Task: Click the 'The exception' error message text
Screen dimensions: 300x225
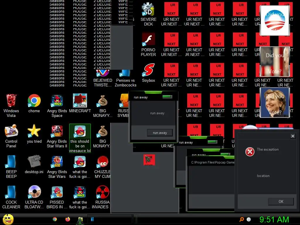Action: point(268,149)
